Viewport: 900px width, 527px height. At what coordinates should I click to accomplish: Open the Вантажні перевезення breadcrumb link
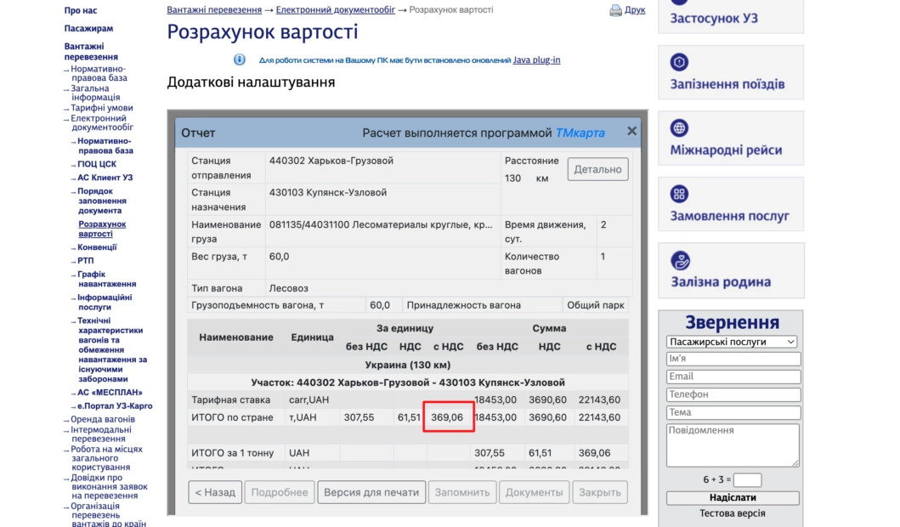coord(214,9)
